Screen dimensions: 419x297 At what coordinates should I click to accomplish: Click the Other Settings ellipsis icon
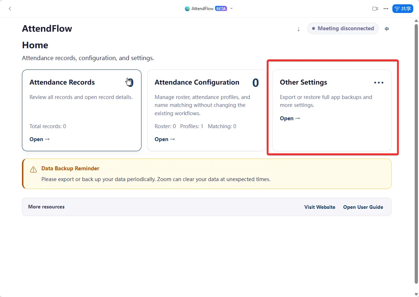pos(379,82)
